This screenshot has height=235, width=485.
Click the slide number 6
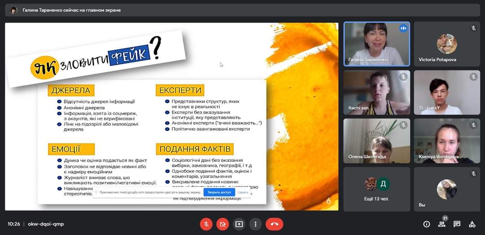click(328, 201)
